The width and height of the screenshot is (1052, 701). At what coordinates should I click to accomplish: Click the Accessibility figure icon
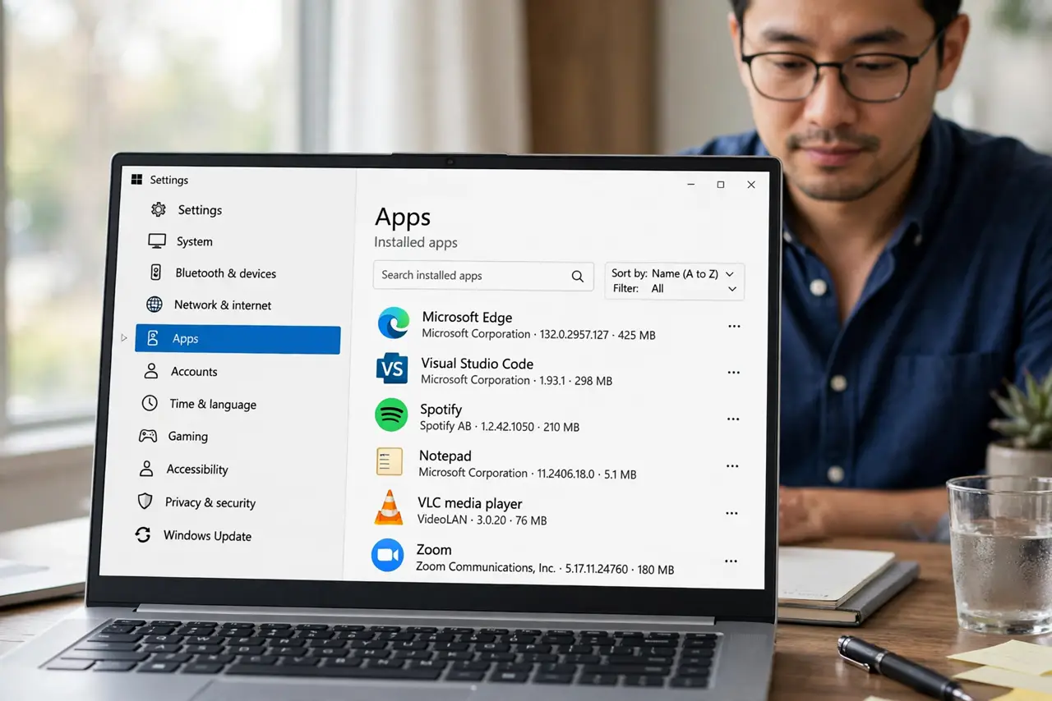click(x=146, y=469)
